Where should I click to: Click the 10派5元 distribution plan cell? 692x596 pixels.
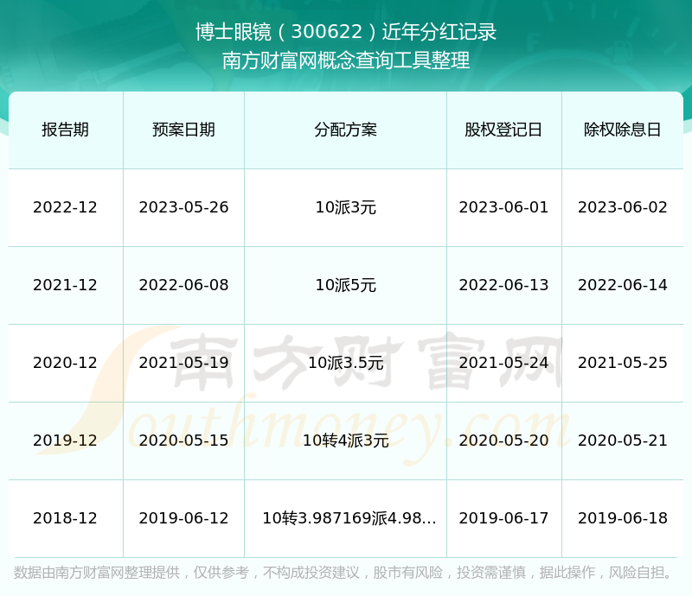point(345,285)
